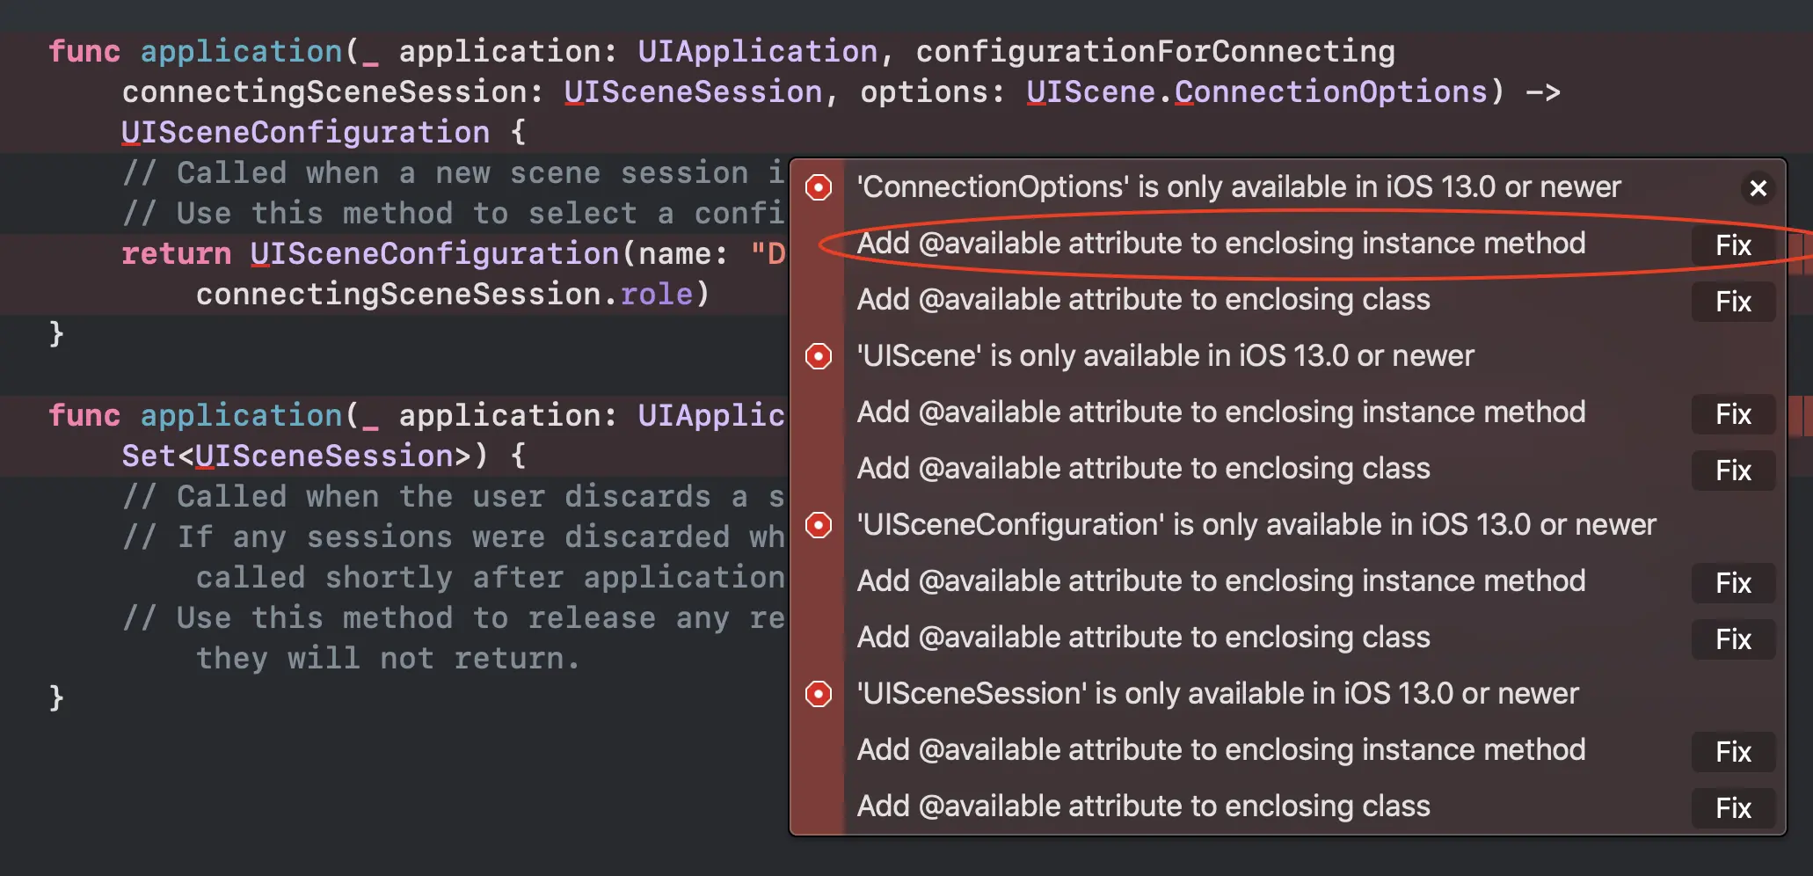Screen dimensions: 1813x876
Task: Fix UIScene error via enclosing class
Action: pos(1732,471)
